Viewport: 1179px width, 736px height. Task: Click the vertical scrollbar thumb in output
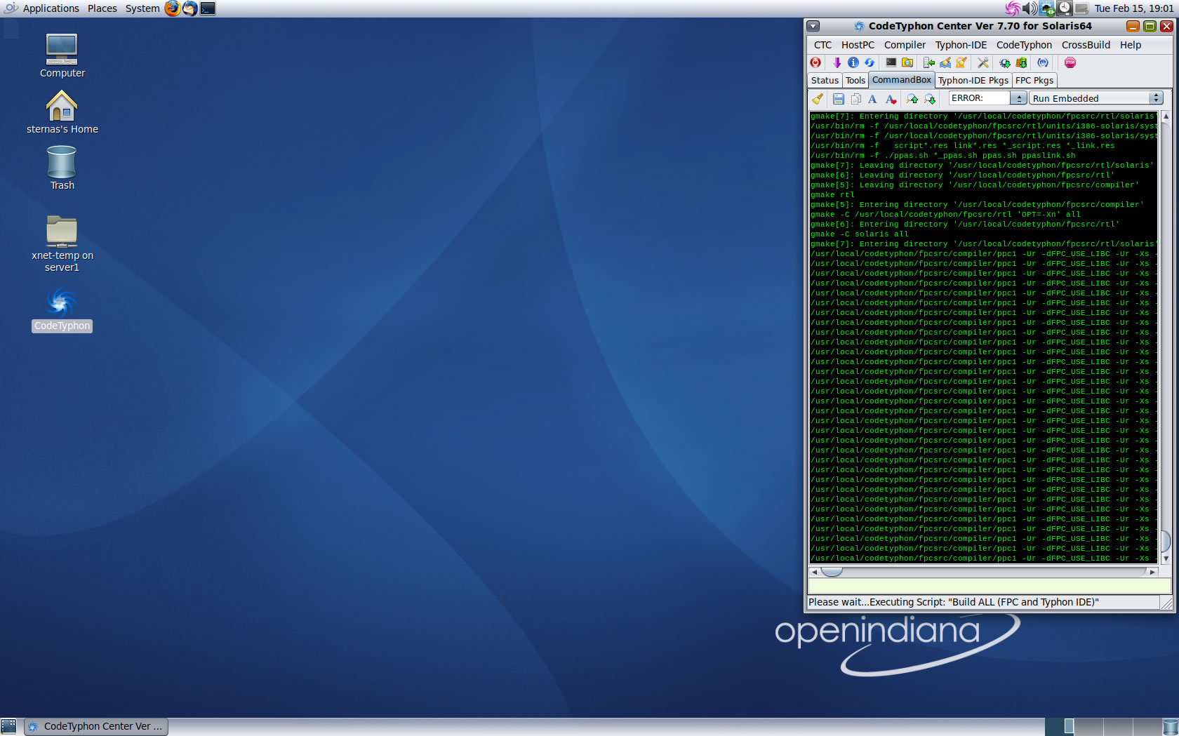tap(1166, 541)
